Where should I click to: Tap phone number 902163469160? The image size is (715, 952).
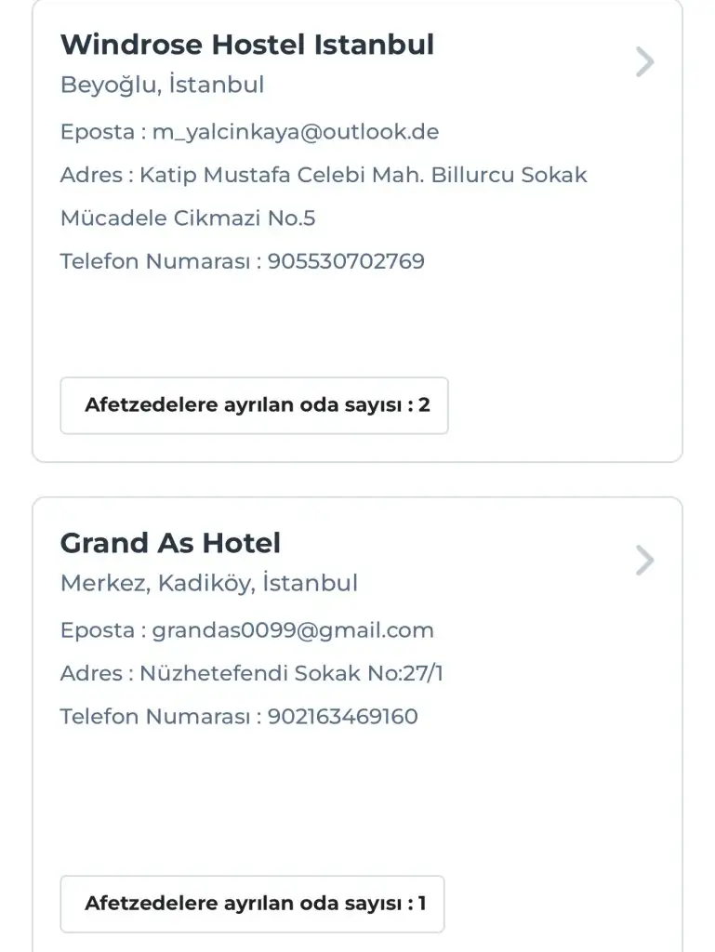(343, 717)
